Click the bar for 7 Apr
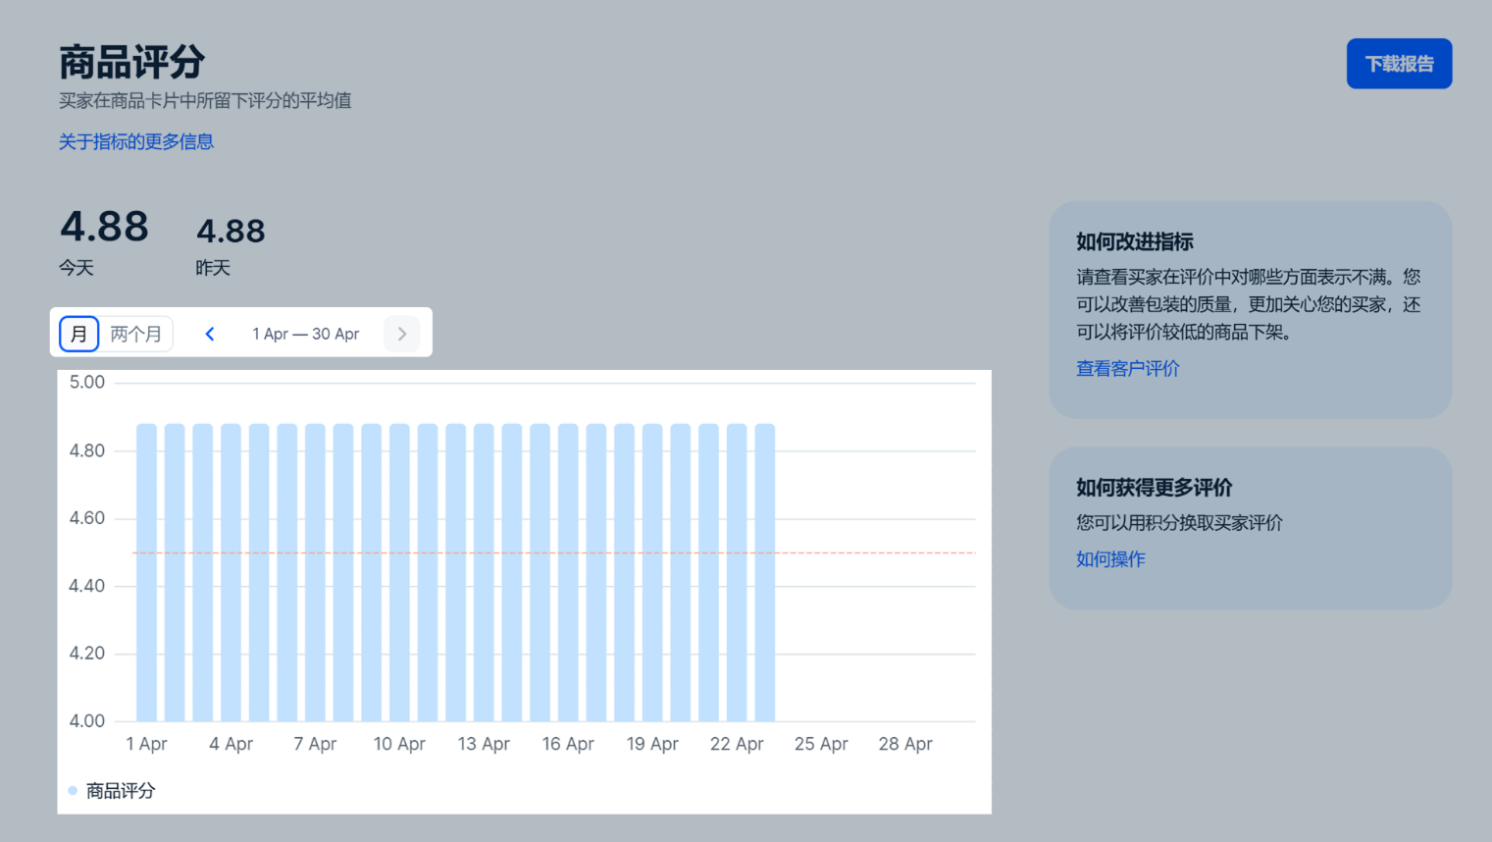Screen dimensions: 1492x842 coord(315,573)
